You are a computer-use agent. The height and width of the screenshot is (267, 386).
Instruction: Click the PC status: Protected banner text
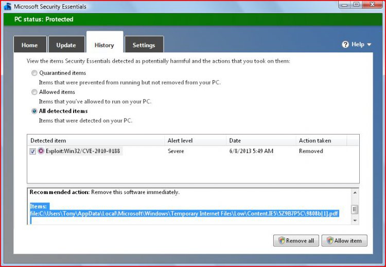coord(44,20)
